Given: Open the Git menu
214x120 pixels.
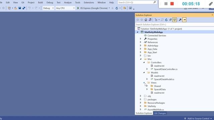Looking at the screenshot, I should point(23,2).
